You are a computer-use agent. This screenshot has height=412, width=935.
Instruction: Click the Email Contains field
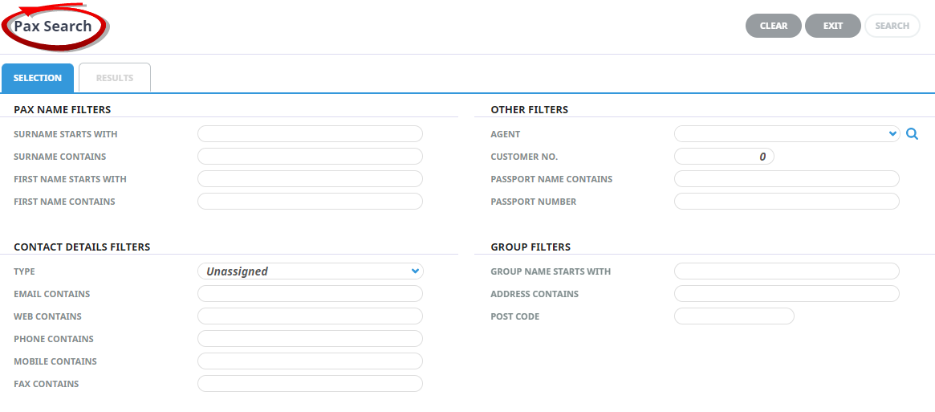(310, 294)
